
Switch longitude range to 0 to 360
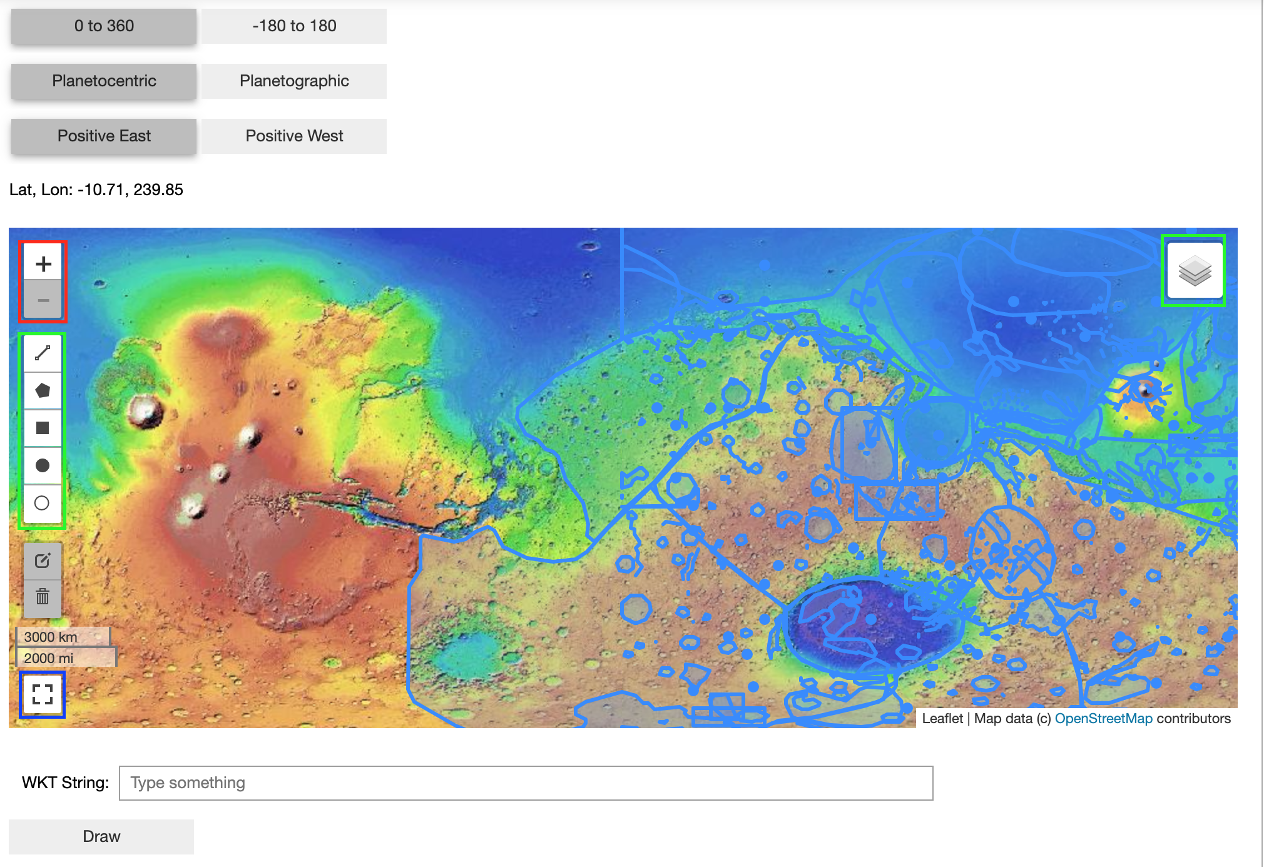[104, 26]
